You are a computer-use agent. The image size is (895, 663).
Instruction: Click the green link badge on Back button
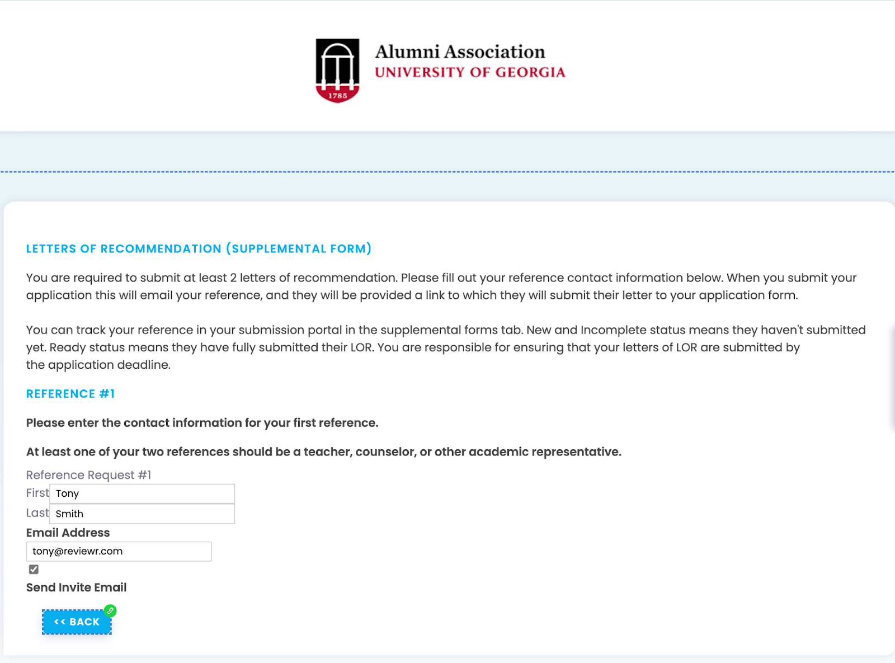click(110, 611)
